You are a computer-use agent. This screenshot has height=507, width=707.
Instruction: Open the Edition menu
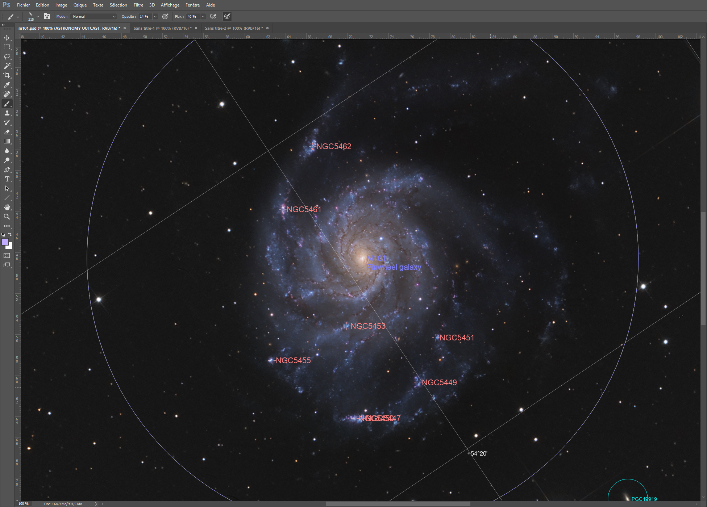click(42, 5)
